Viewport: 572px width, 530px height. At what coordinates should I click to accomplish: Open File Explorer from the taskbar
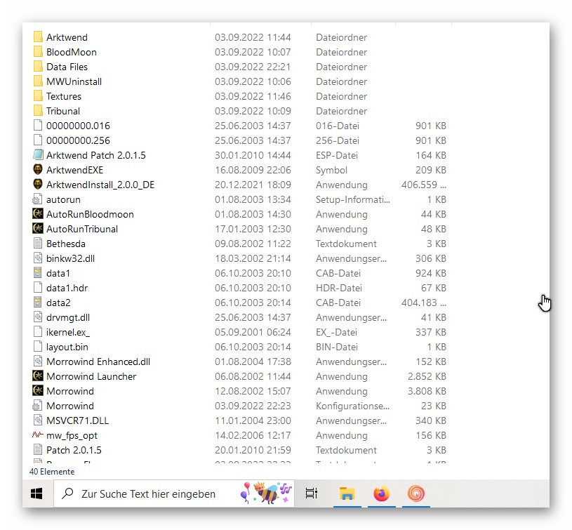click(346, 494)
